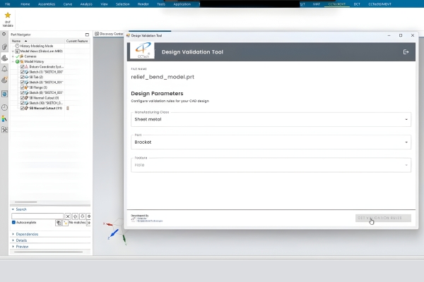Viewport: 424px width, 282px height.
Task: Toggle Sketch (1) SKETCH_000 checkbox
Action: coord(23,72)
